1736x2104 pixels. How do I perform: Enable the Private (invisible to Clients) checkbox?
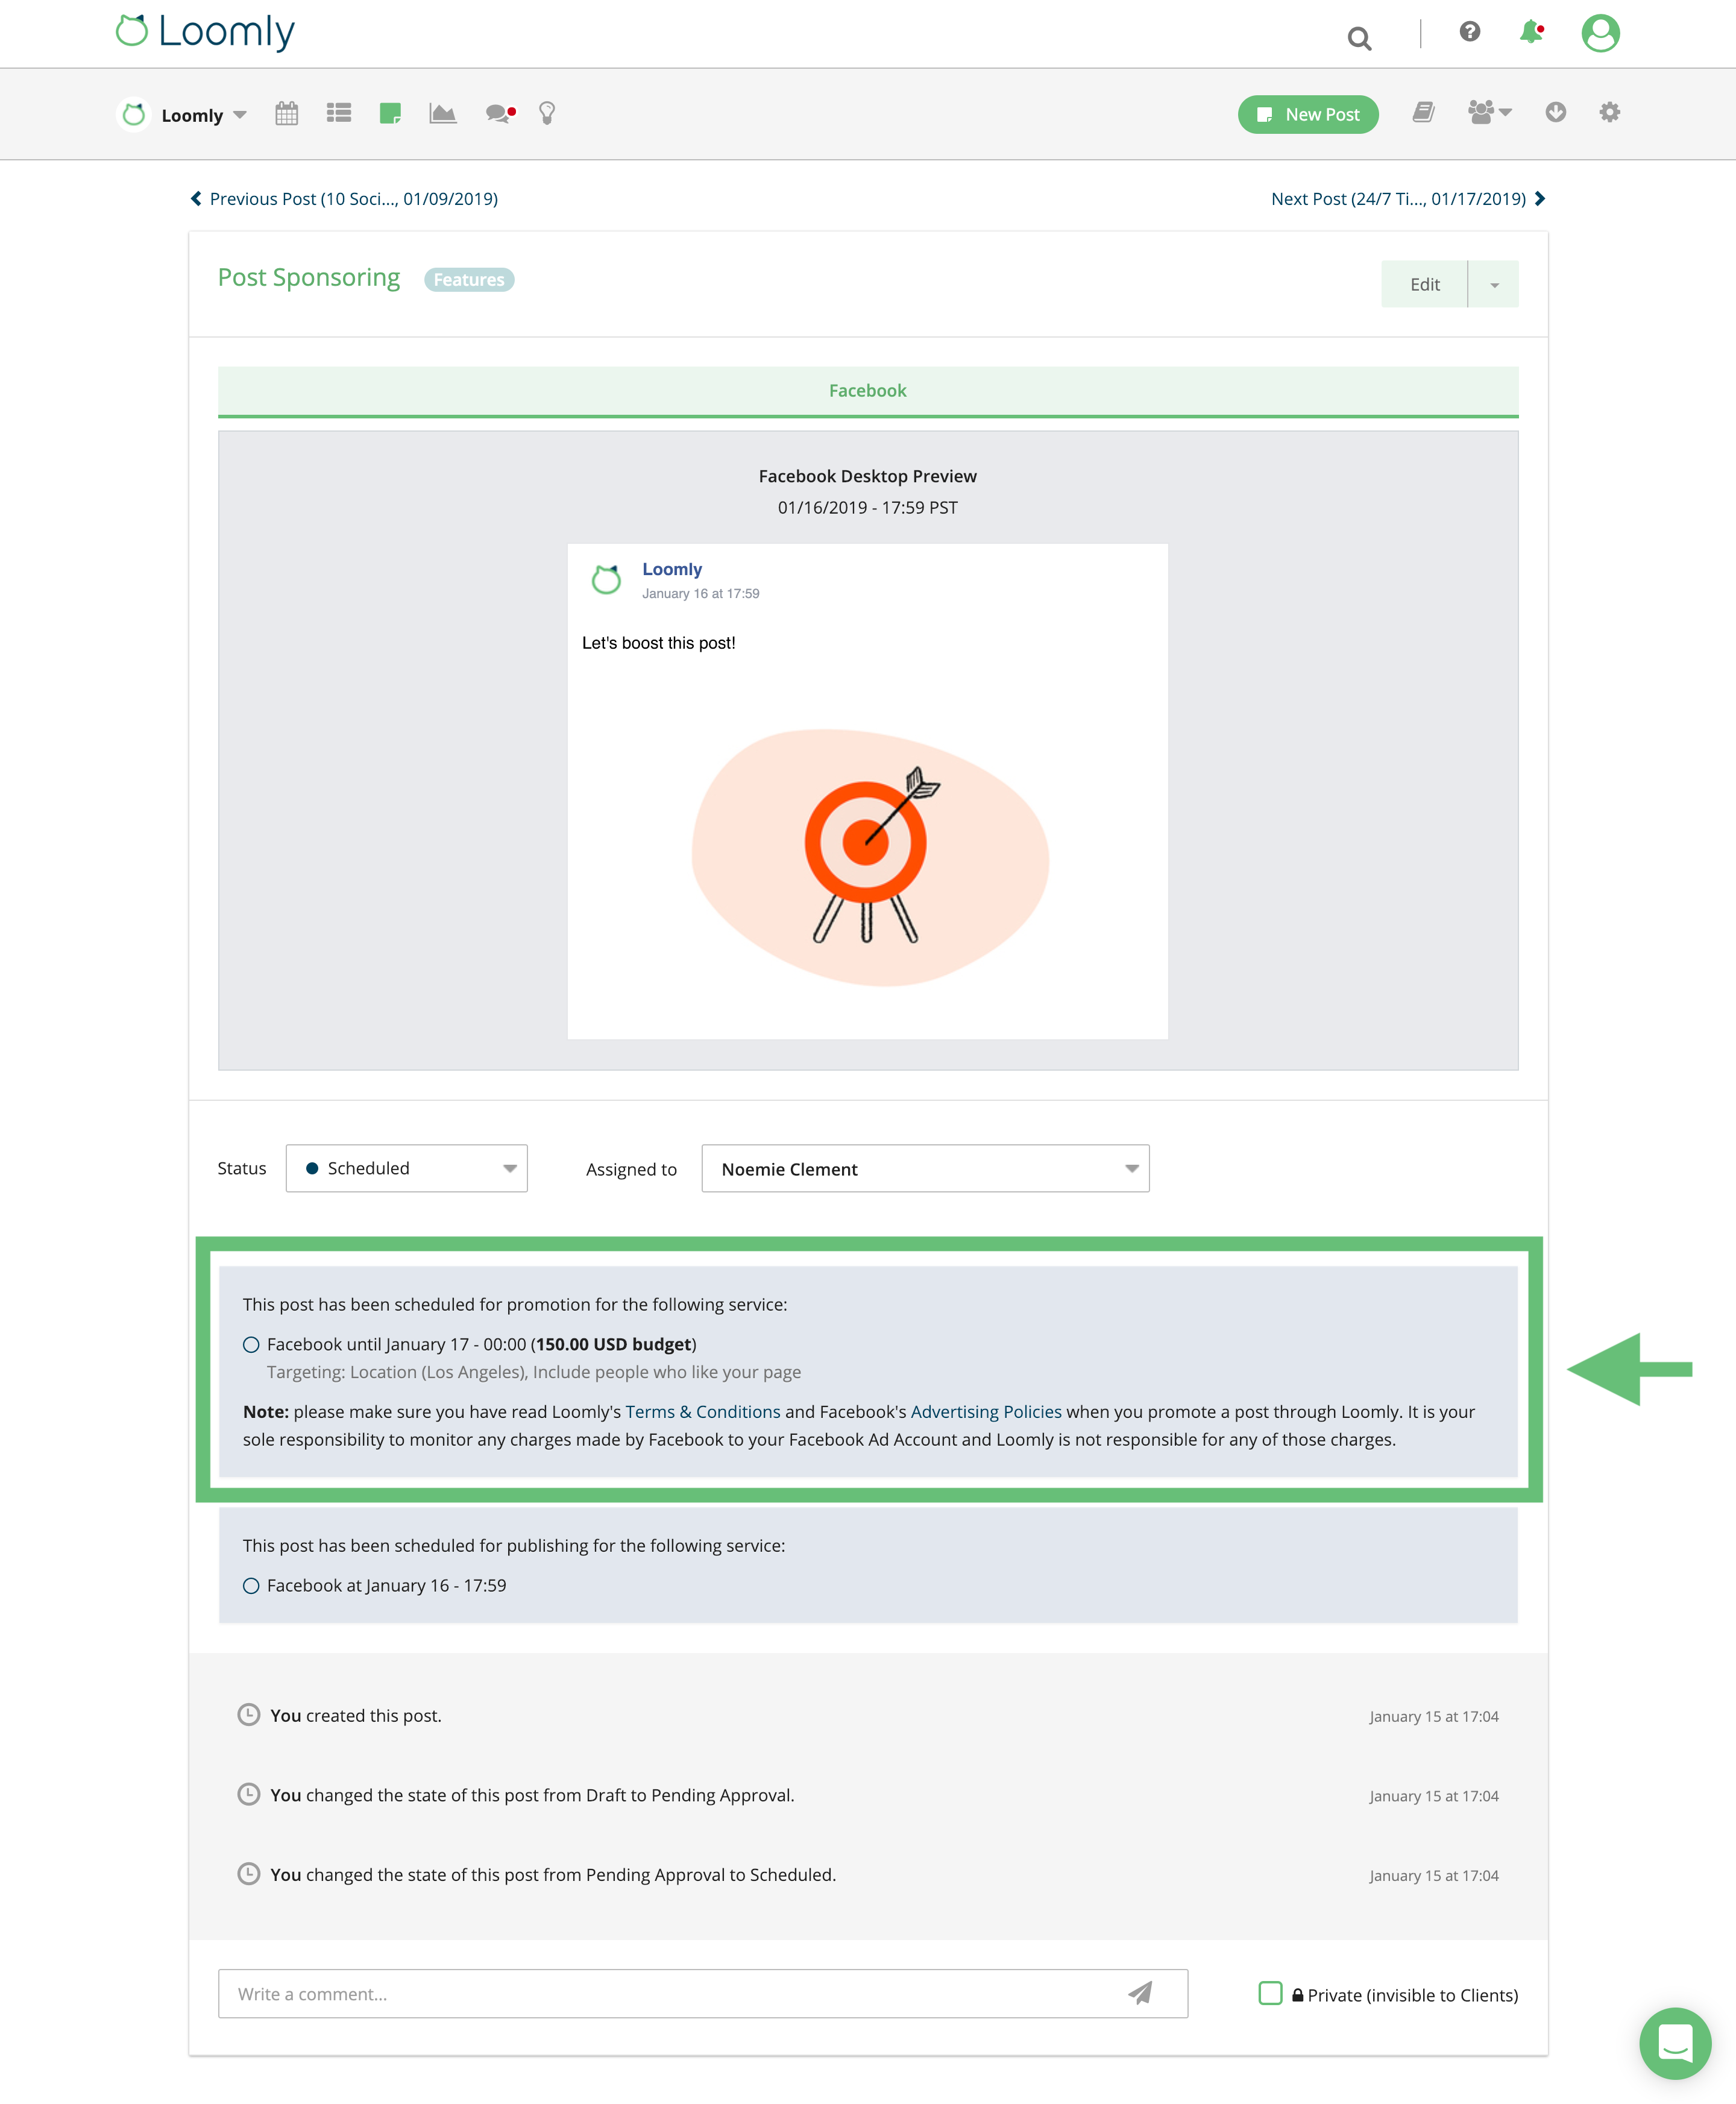click(x=1269, y=1993)
